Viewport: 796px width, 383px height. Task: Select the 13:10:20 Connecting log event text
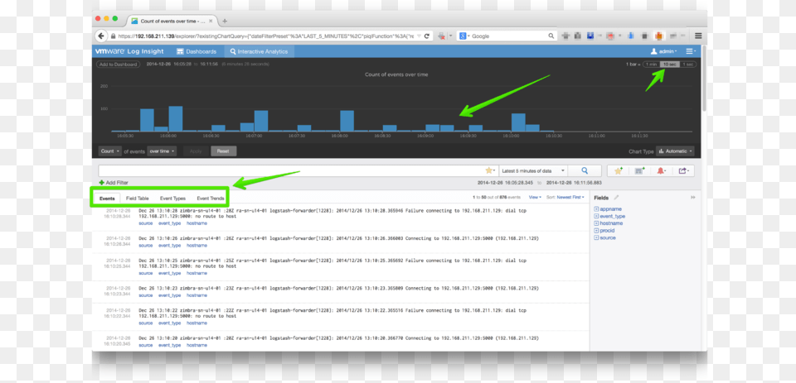[338, 338]
